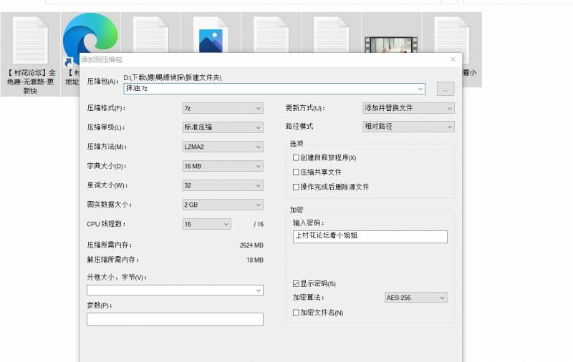Screen dimensions: 573x362
Task: Check the 压缩共享文件 option
Action: 296,172
